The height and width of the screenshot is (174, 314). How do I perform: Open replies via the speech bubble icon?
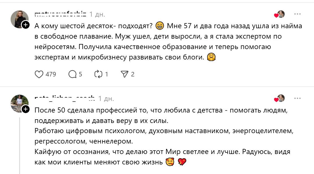pyautogui.click(x=73, y=74)
